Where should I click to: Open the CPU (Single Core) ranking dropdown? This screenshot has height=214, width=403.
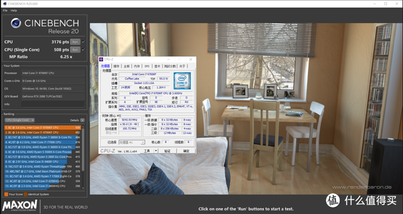click(20, 120)
